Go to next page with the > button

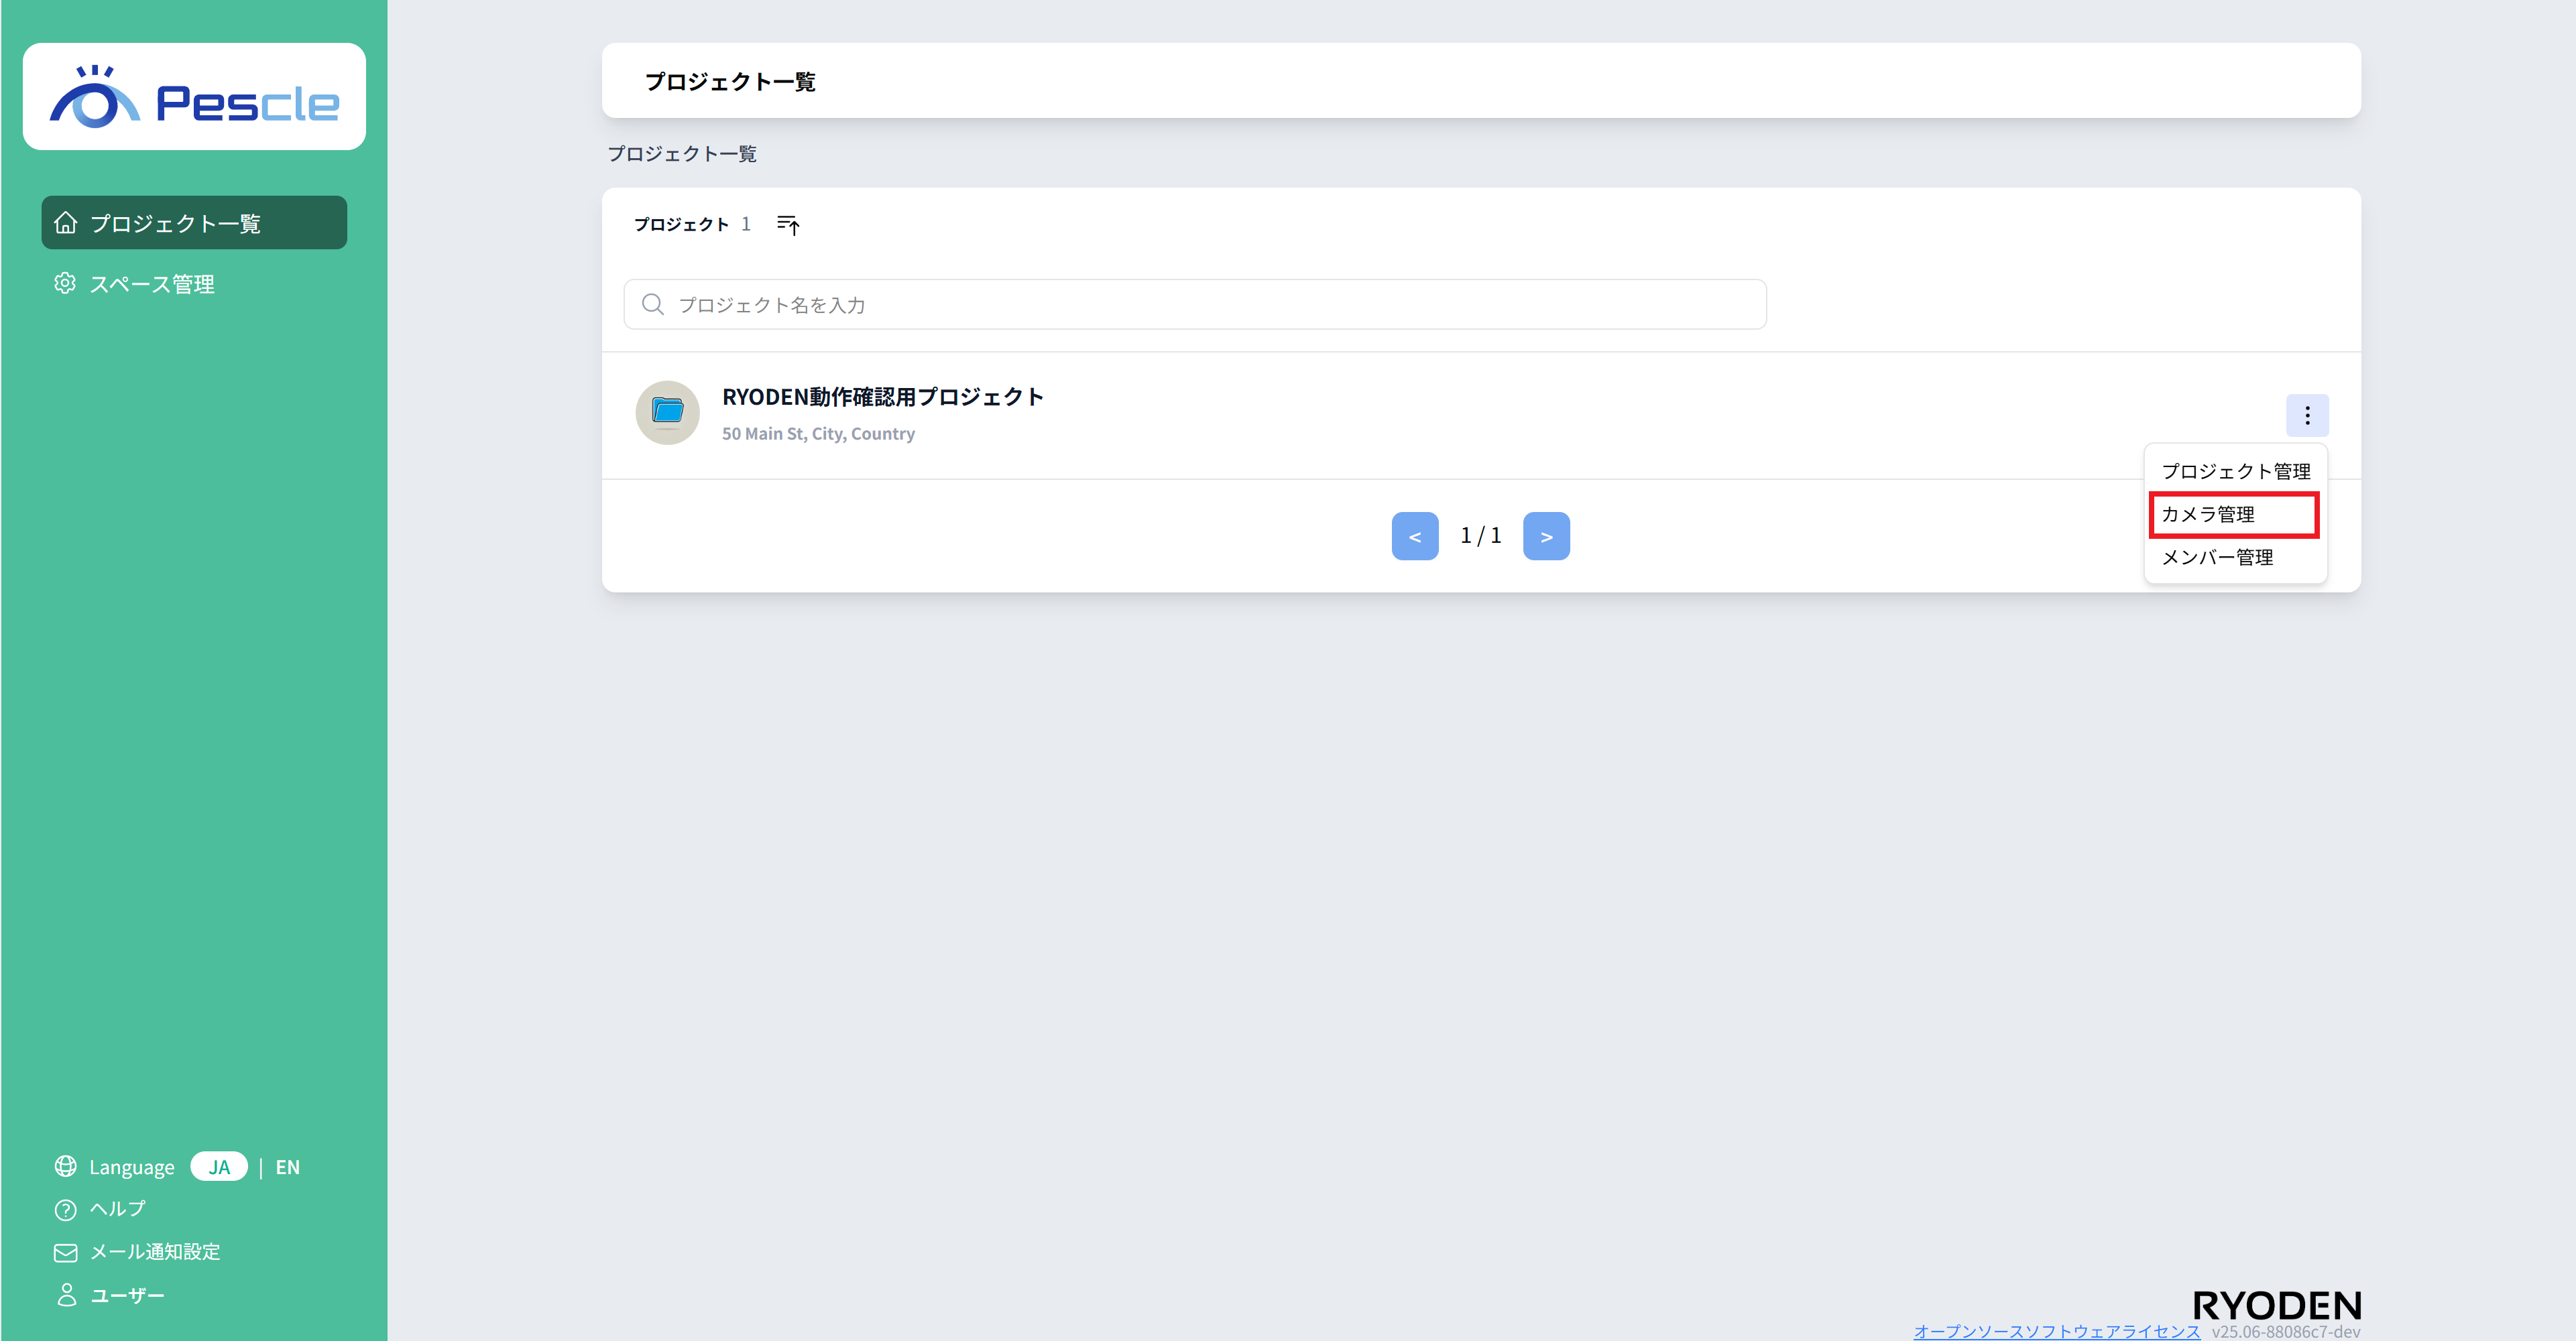pos(1546,535)
